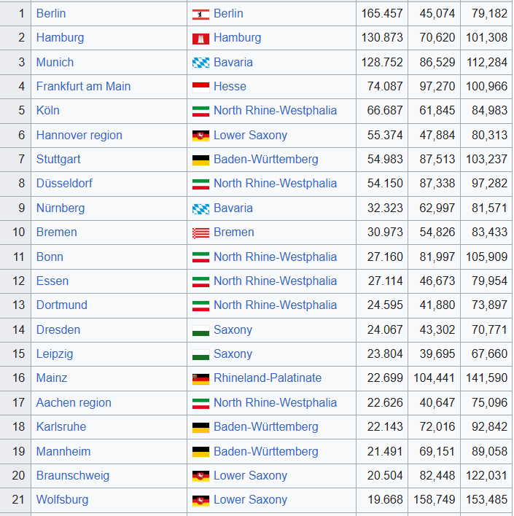Select the value 165.457 in Berlin row
The image size is (514, 516).
tap(382, 14)
